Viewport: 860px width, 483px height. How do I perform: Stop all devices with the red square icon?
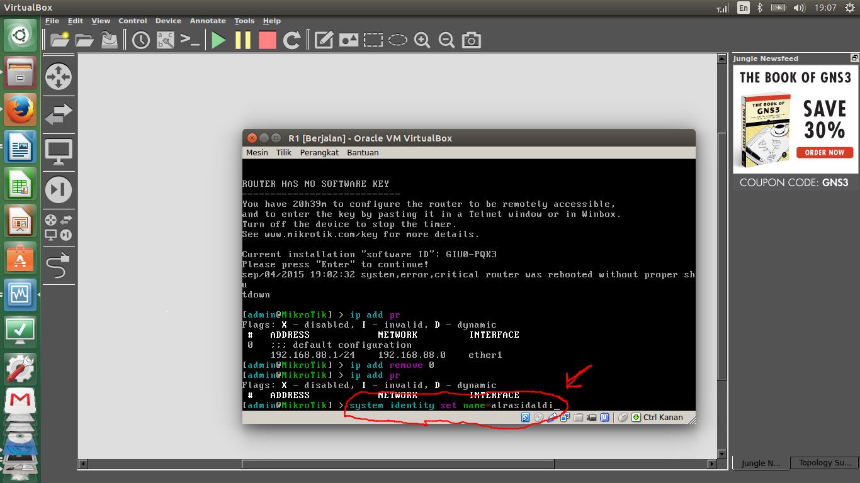coord(267,40)
